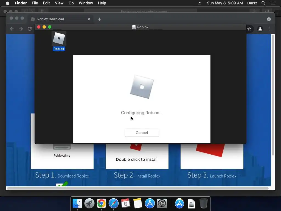Open the App Store from the Dock
This screenshot has width=281, height=211.
[150, 204]
